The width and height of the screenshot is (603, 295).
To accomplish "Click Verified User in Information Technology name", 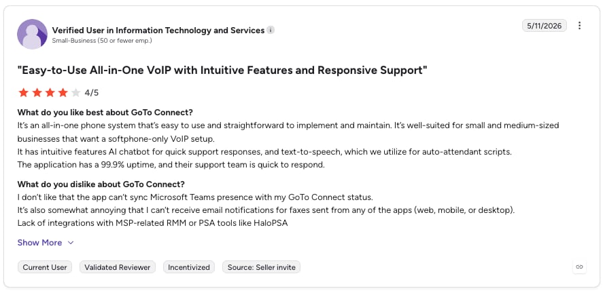I will 158,30.
